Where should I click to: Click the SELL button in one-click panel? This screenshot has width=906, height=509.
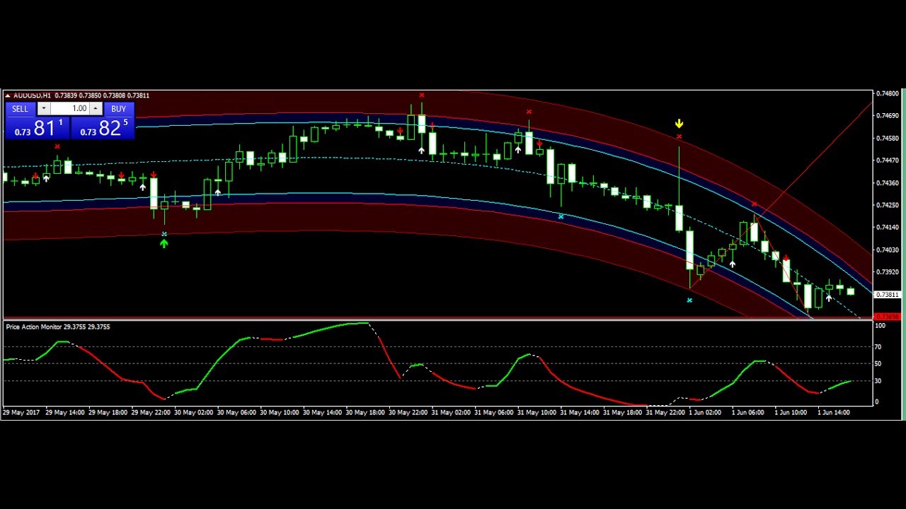(x=20, y=109)
